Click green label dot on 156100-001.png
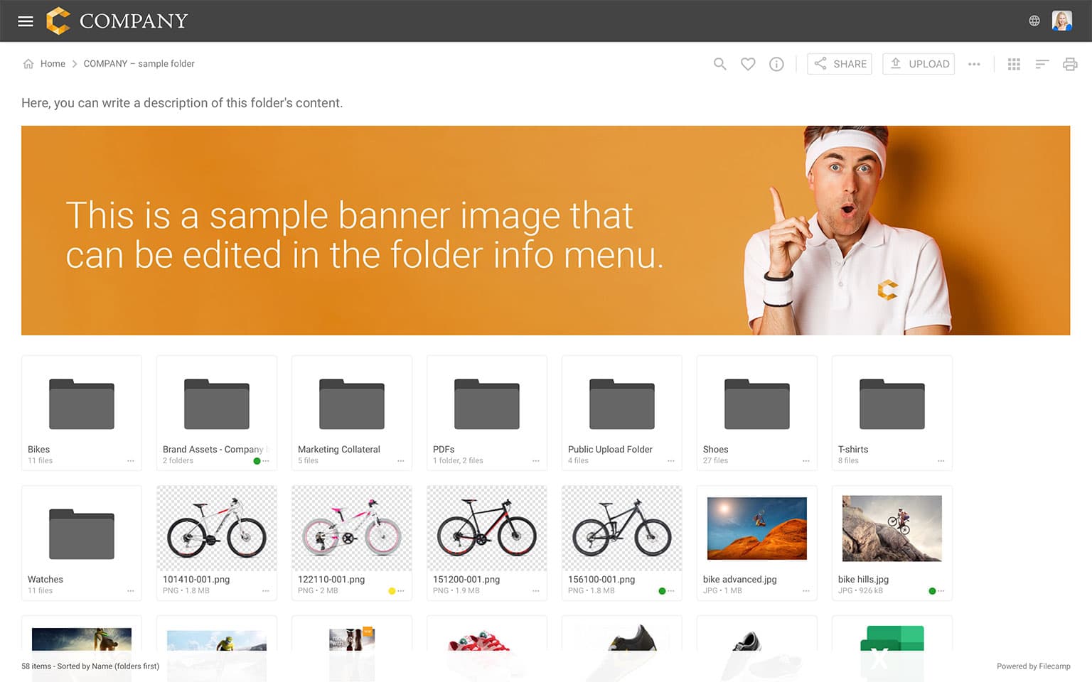1092x682 pixels. tap(662, 591)
